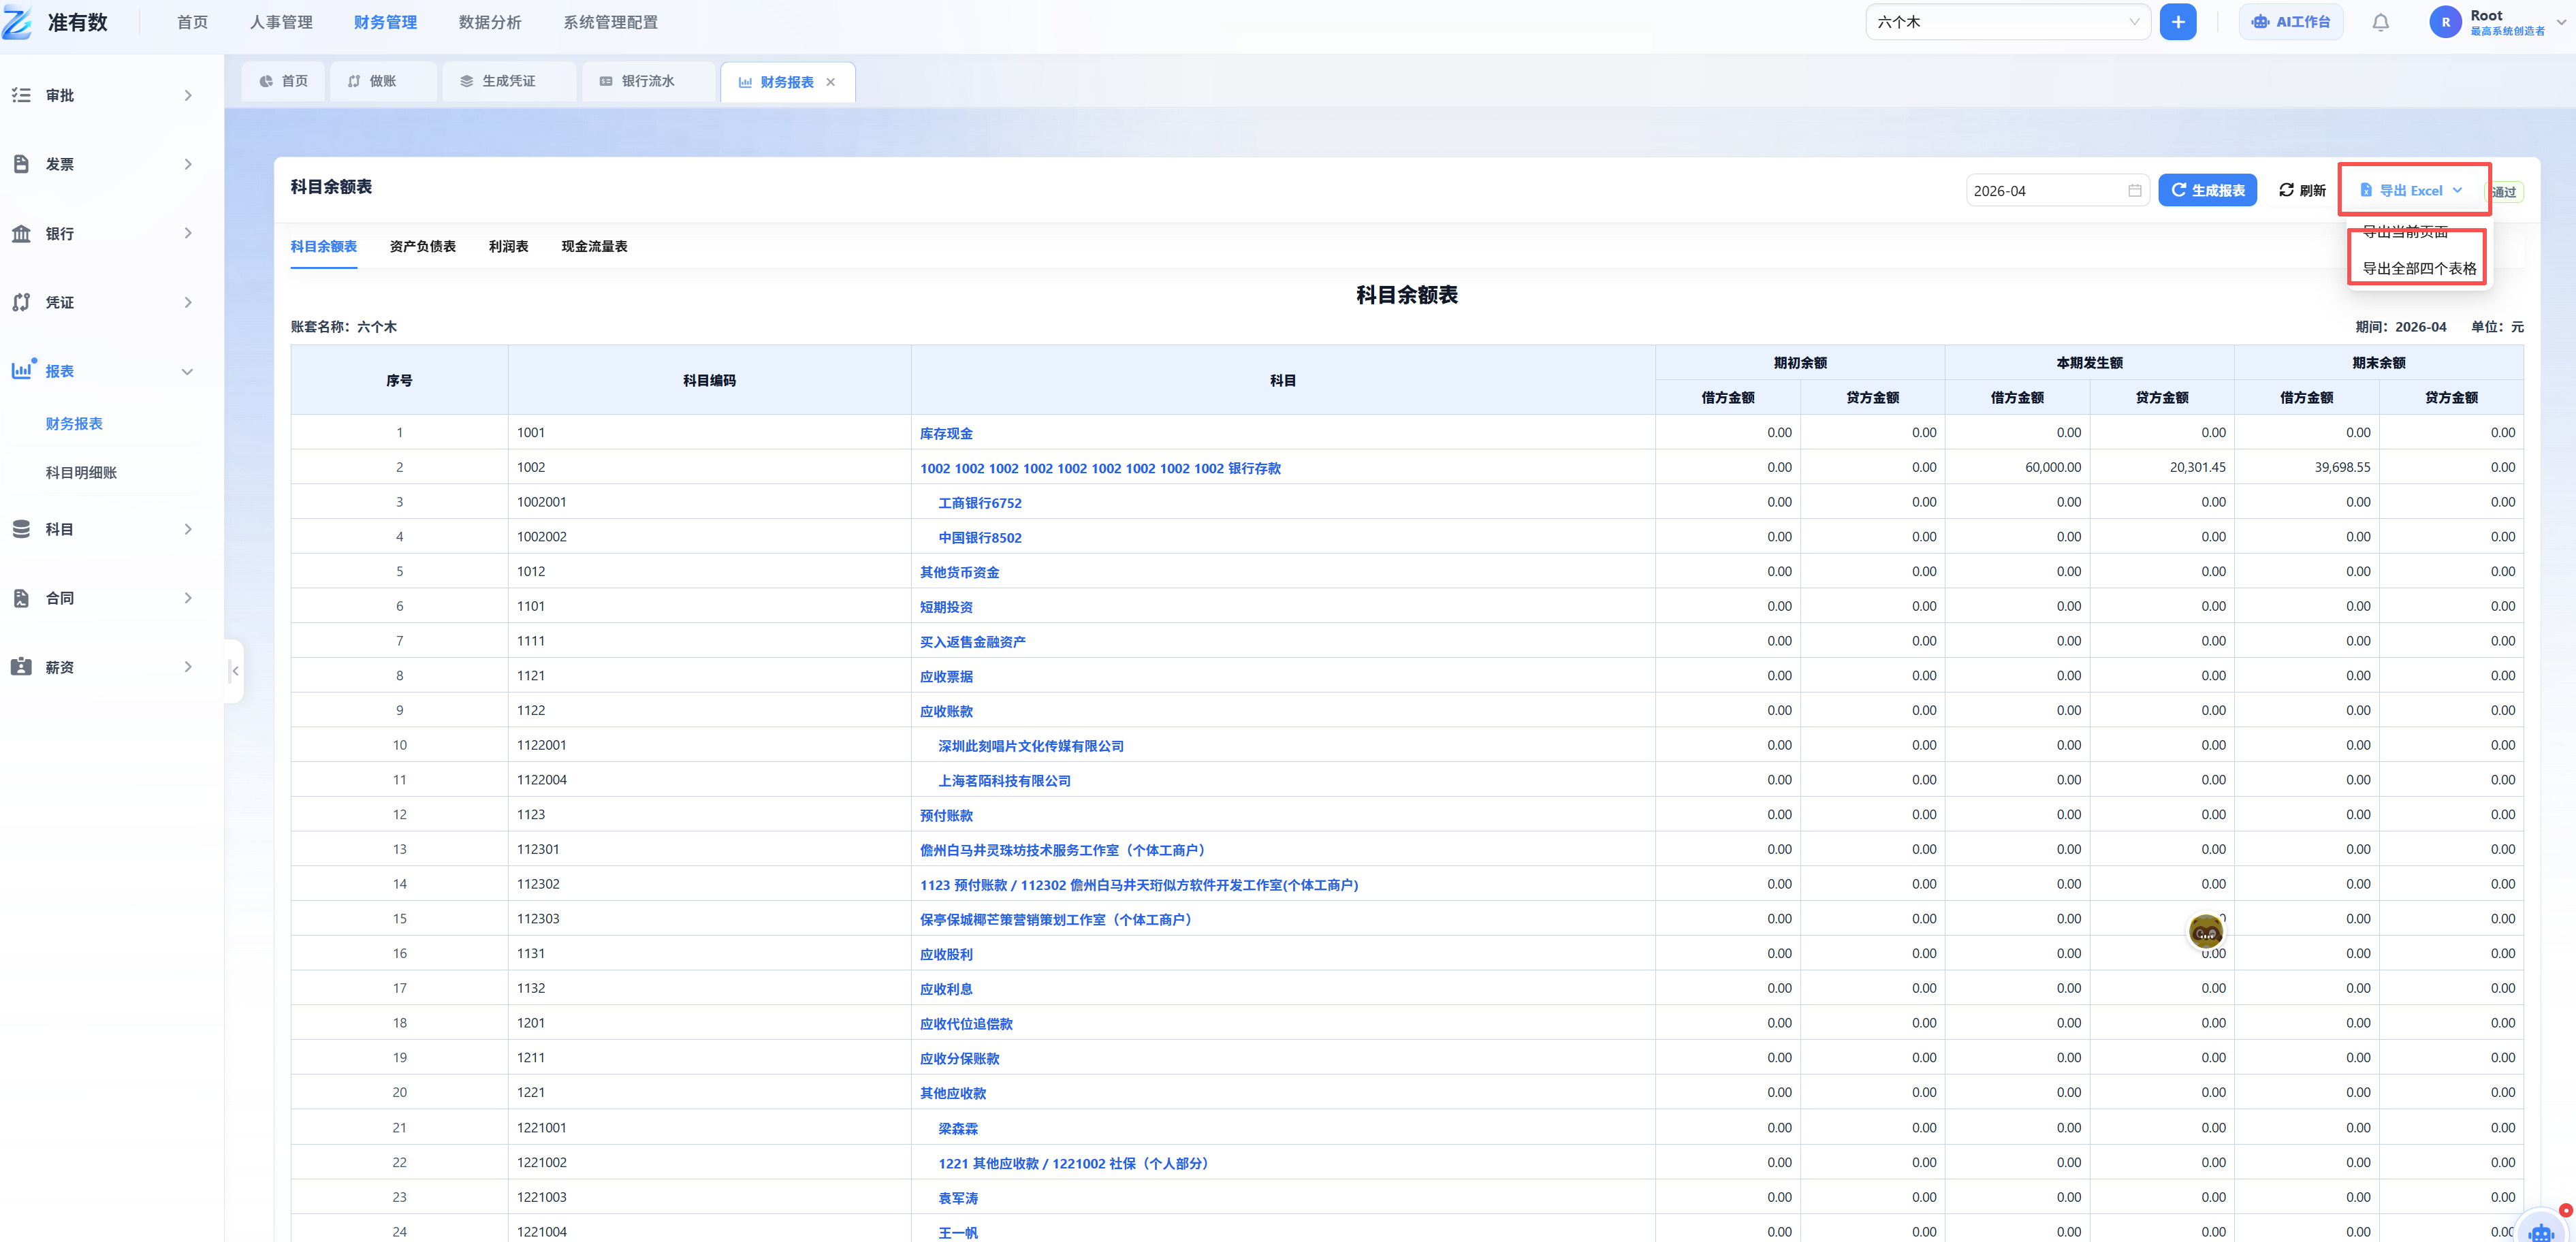
Task: Click the 报表 chart sidebar icon
Action: coord(21,370)
